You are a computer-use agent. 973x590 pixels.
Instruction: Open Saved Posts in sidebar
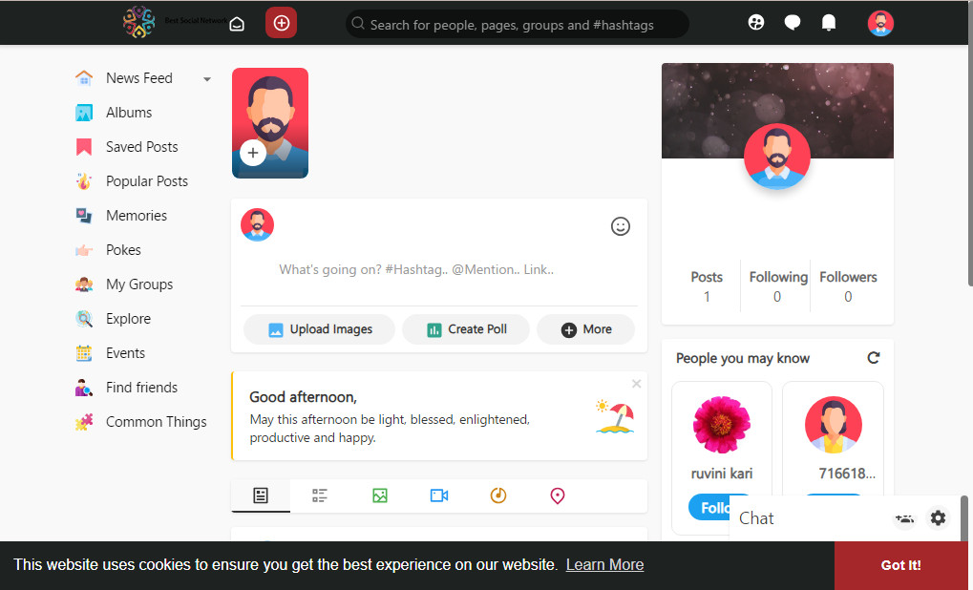point(142,147)
